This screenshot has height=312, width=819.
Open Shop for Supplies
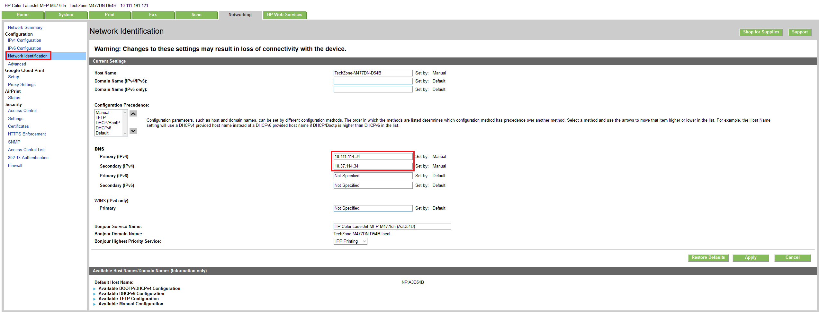(x=761, y=32)
